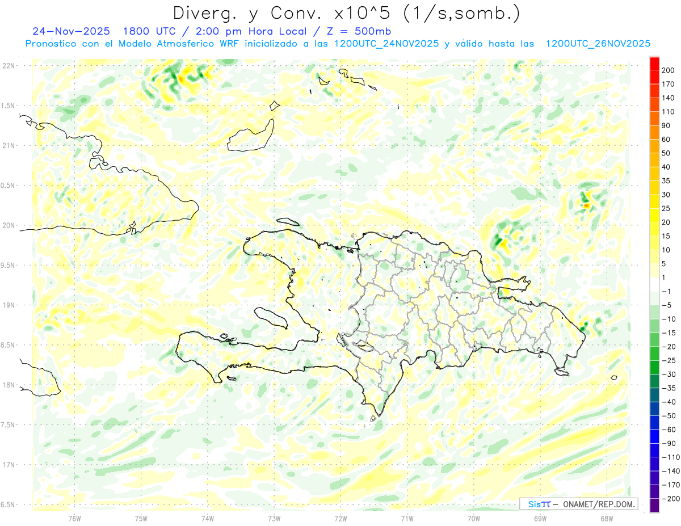This screenshot has height=526, width=681.
Task: Select the 'Z = 500mb' level label
Action: click(360, 31)
